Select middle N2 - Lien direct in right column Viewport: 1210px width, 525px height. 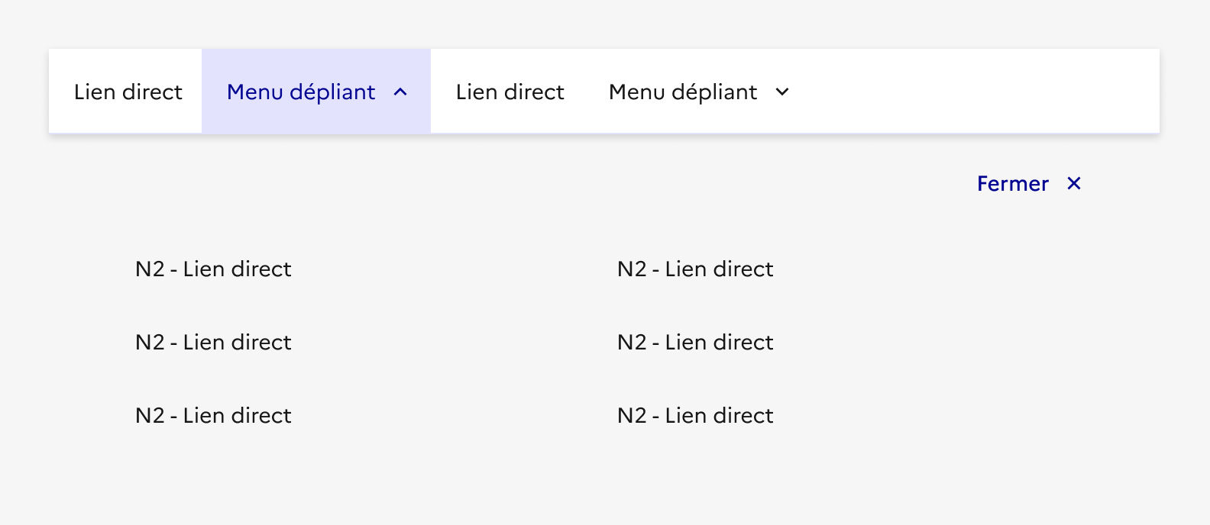(695, 343)
